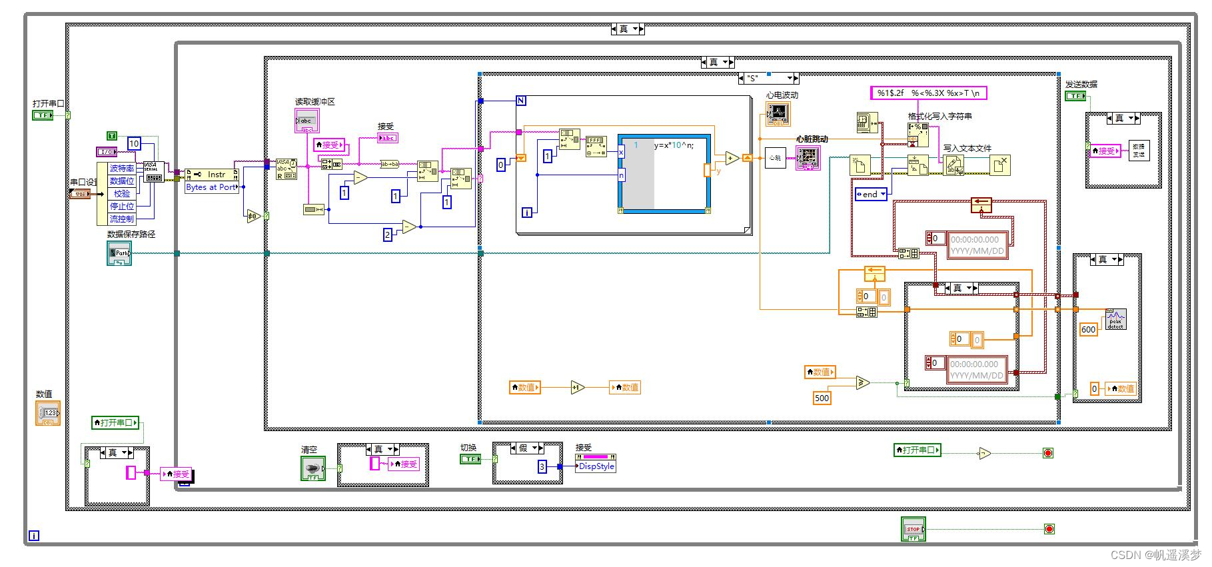The width and height of the screenshot is (1212, 567).
Task: Click the DispStyle property item
Action: point(596,466)
